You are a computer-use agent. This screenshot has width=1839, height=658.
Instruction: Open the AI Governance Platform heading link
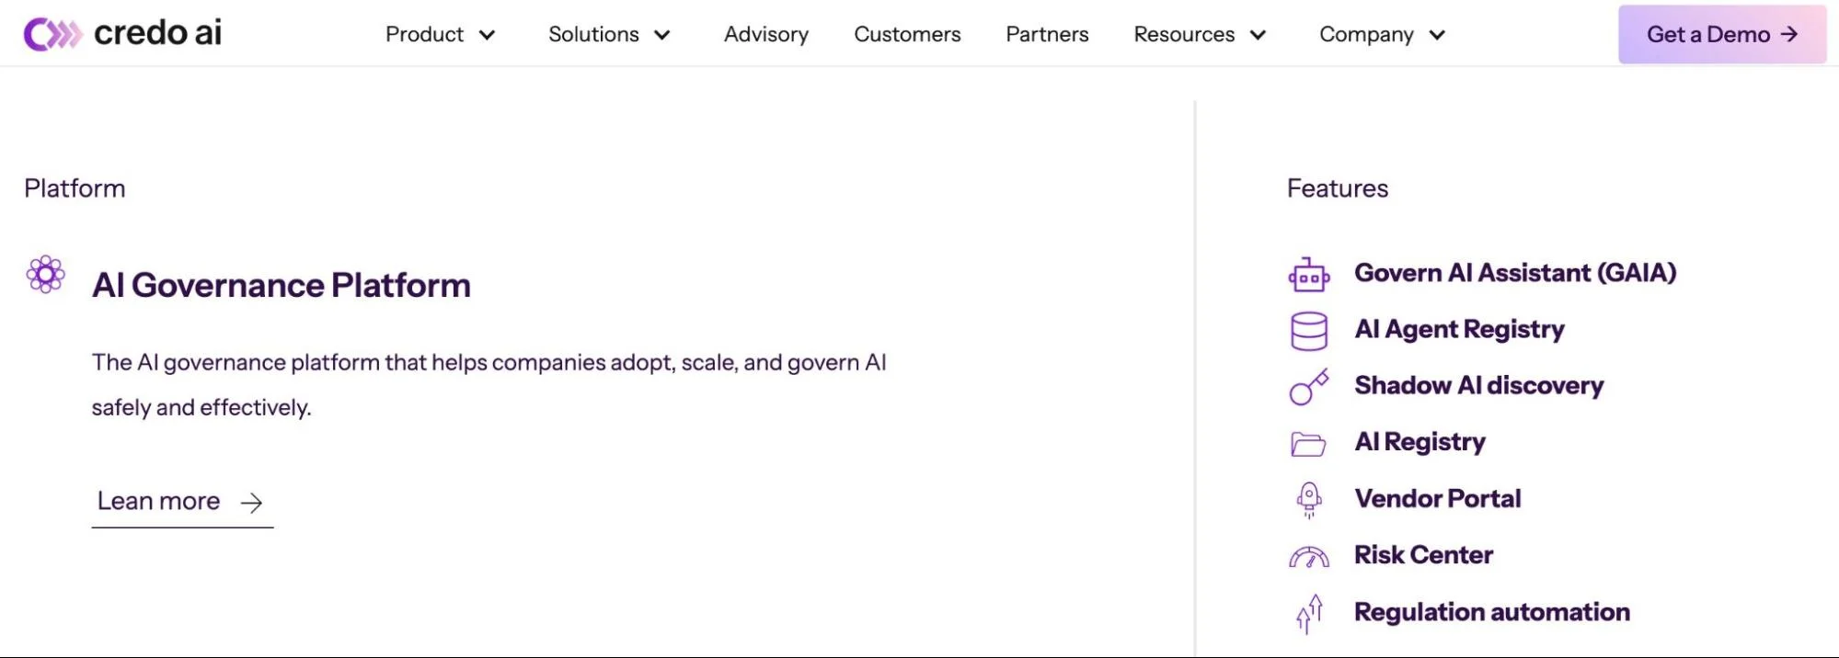[x=282, y=285]
